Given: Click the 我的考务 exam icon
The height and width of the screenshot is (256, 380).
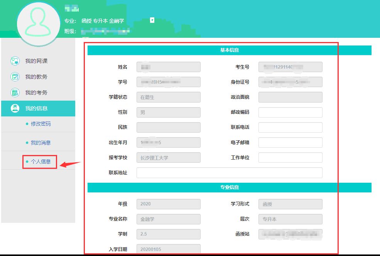Looking at the screenshot, I should click(x=15, y=93).
